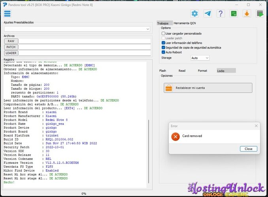The width and height of the screenshot is (268, 197).
Task: Open the Storage Auto dropdown
Action: 200,58
